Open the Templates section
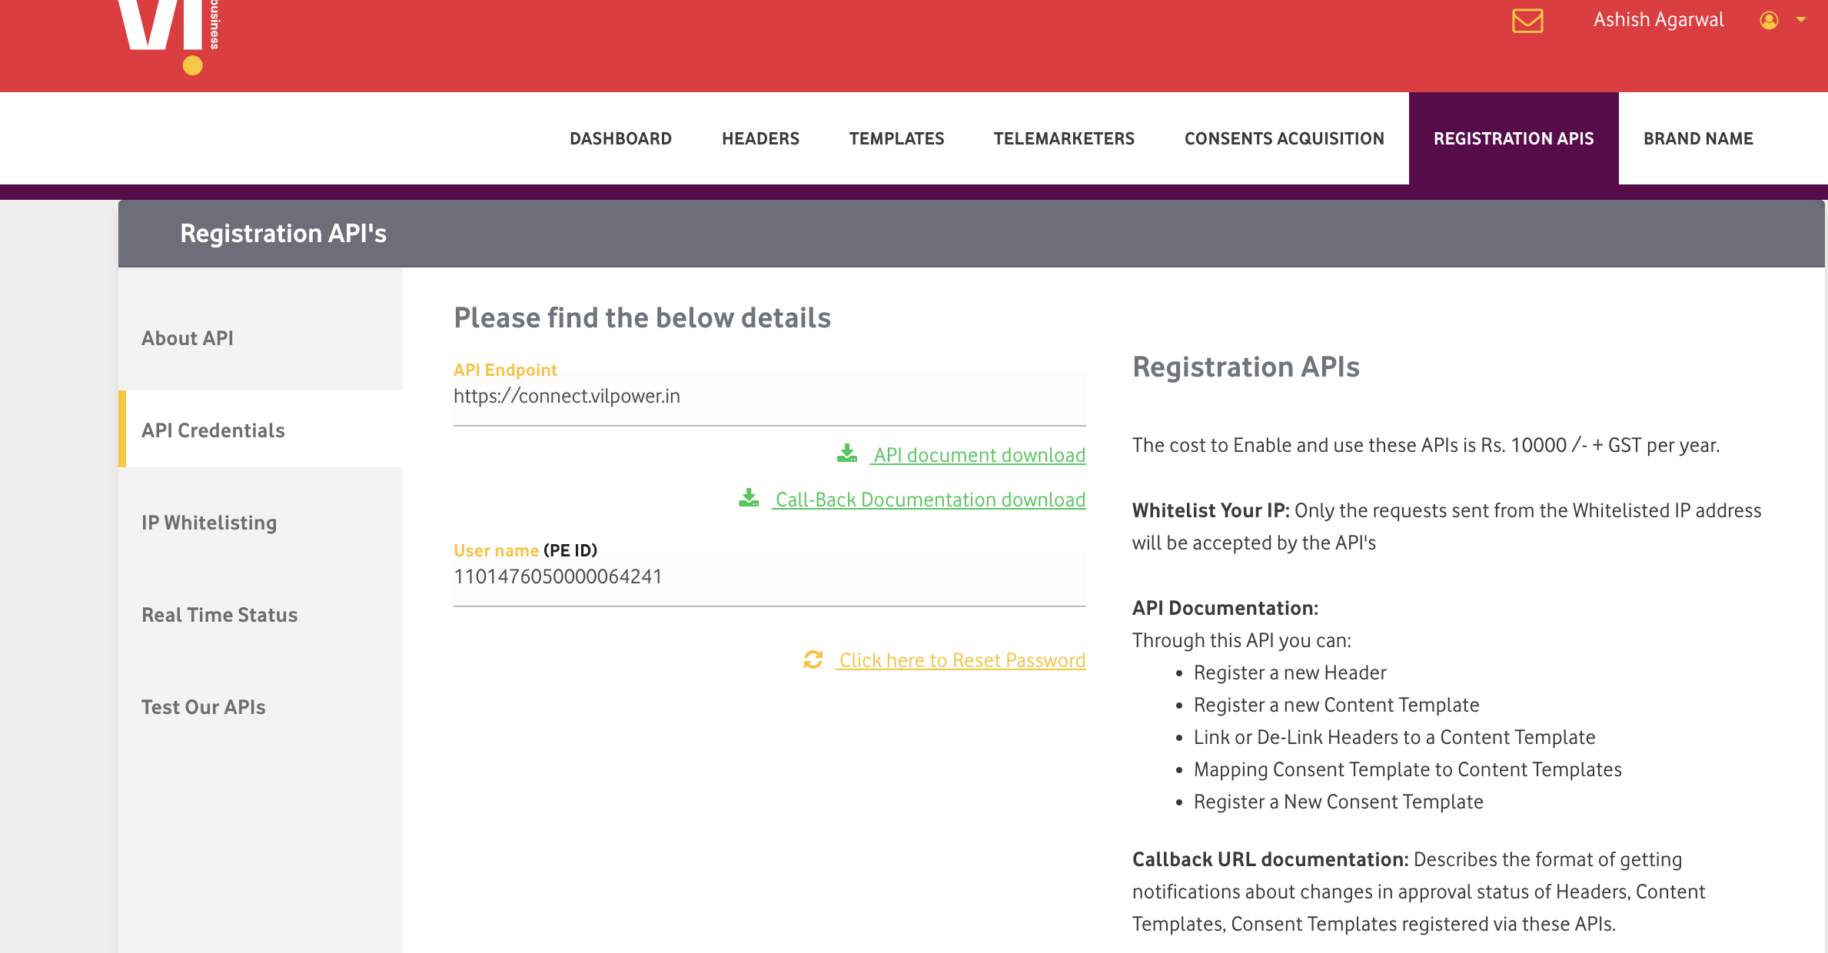The image size is (1828, 953). pos(896,138)
